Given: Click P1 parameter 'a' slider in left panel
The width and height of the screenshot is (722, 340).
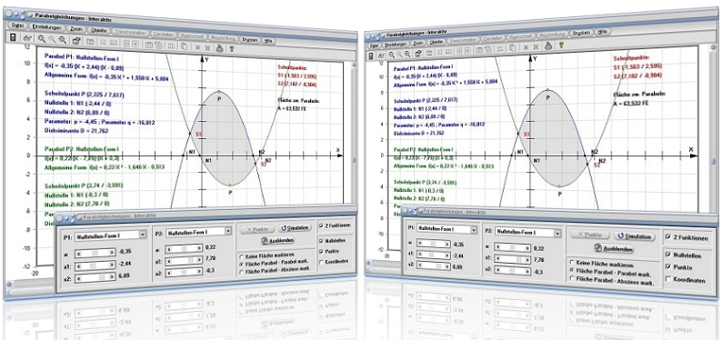Looking at the screenshot, I should pyautogui.click(x=95, y=252).
